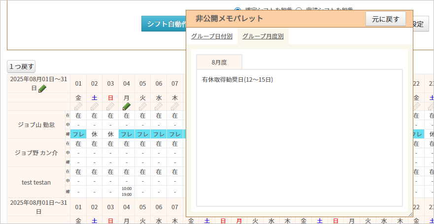Viewport: 434px width, 224px height.
Task: Click the 10:00–19:00 shift cell for test testan
Action: (127, 192)
